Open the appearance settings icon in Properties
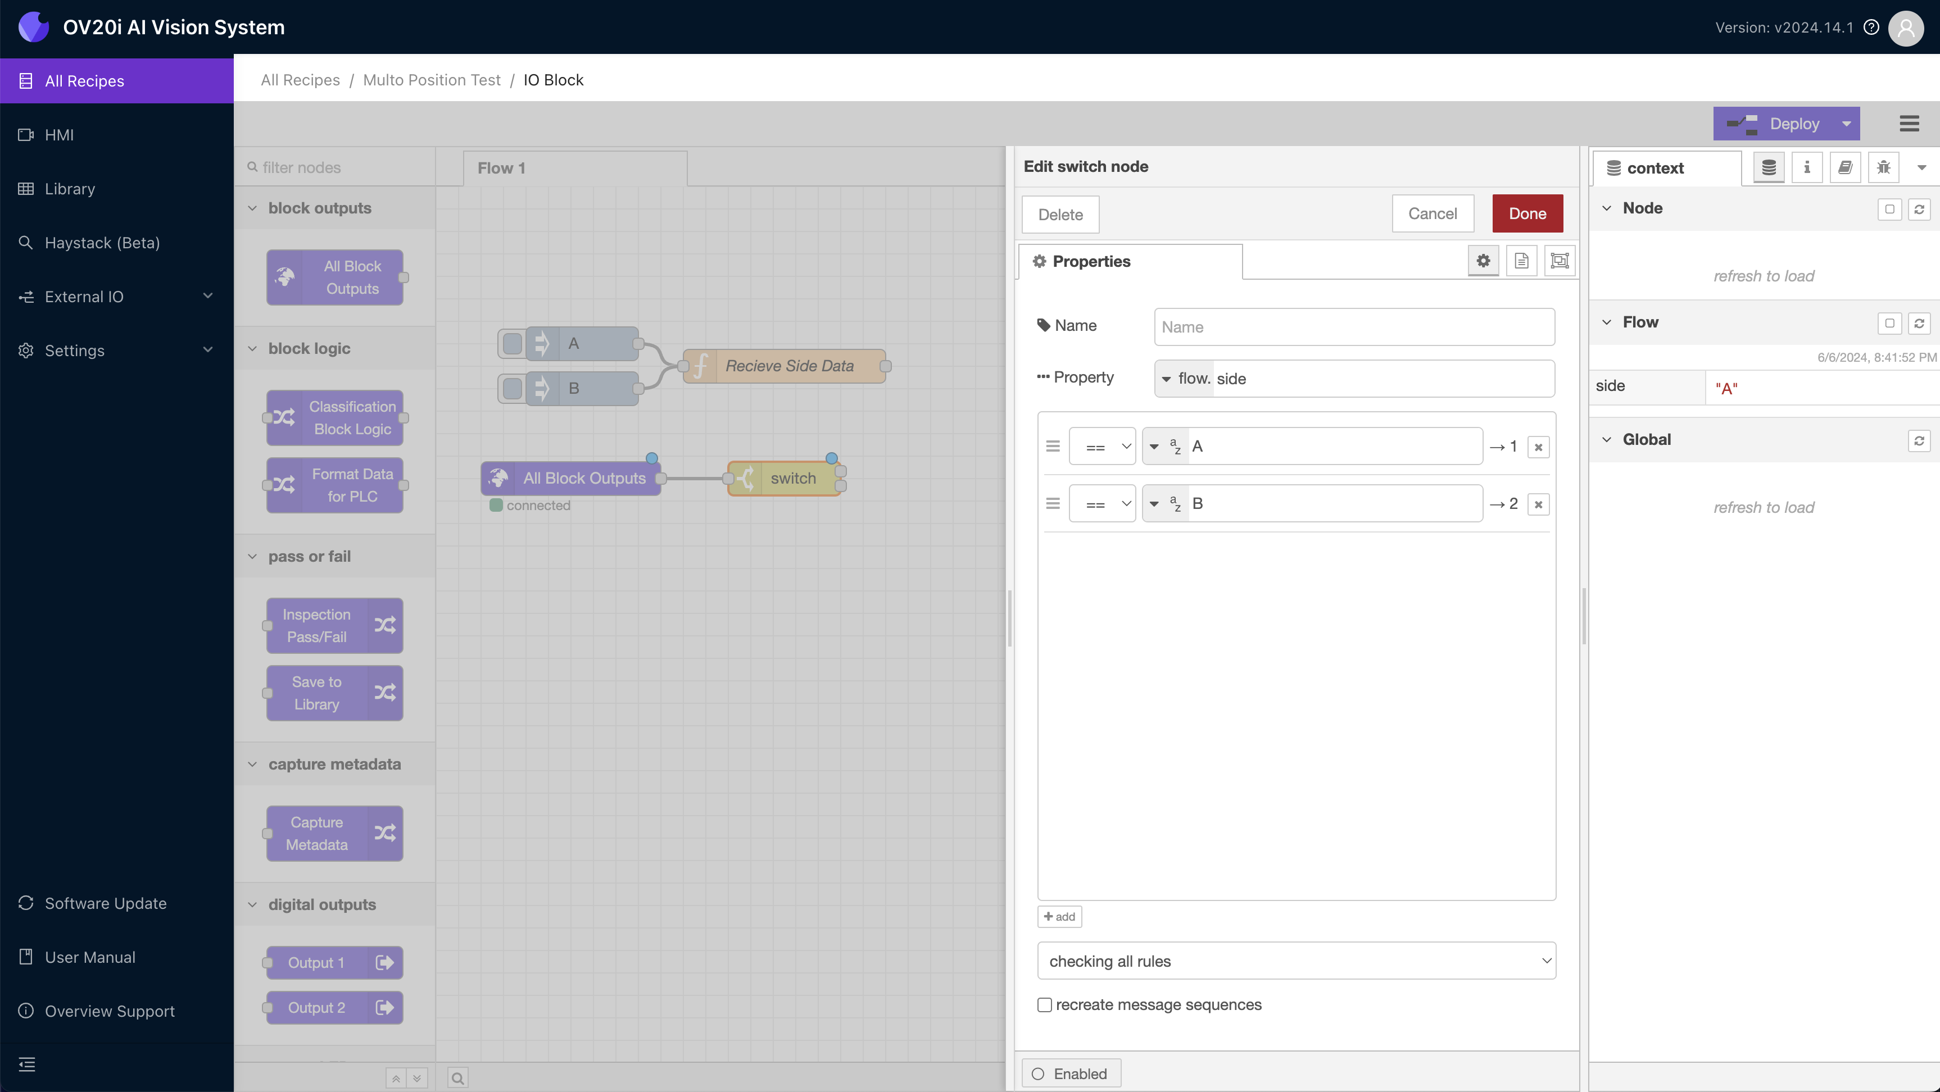 tap(1560, 261)
